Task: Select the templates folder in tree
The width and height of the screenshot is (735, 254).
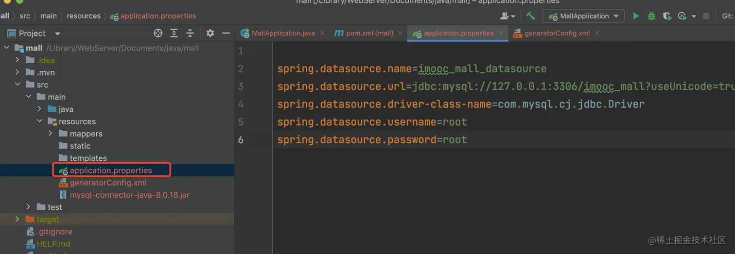Action: point(83,158)
